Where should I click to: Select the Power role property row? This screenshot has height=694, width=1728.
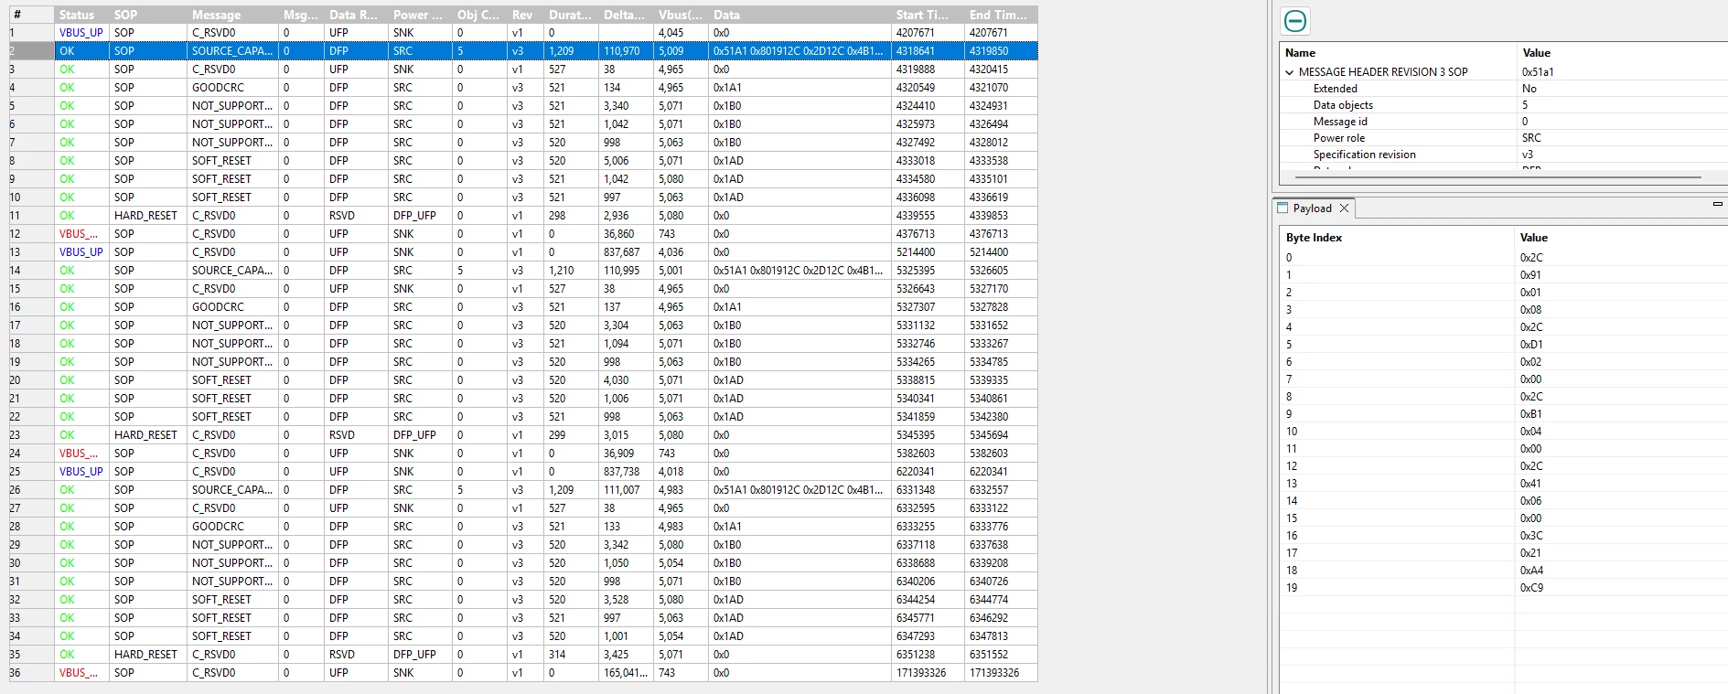click(x=1503, y=138)
